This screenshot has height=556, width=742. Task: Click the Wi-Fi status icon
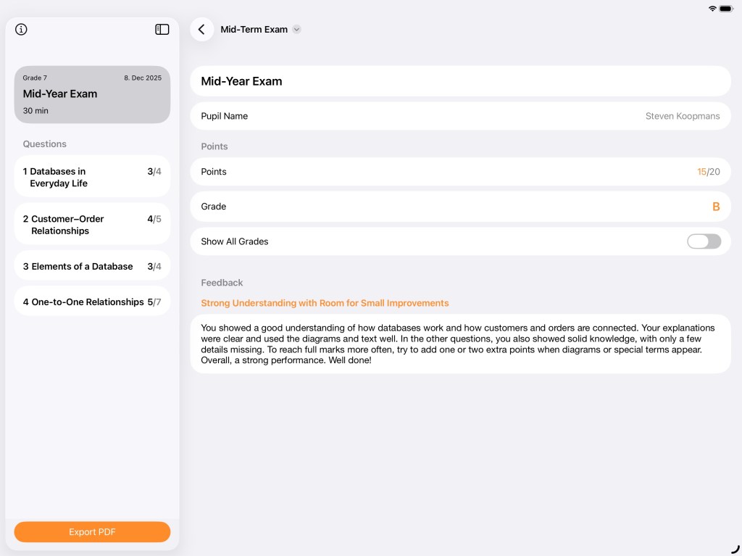pyautogui.click(x=712, y=9)
